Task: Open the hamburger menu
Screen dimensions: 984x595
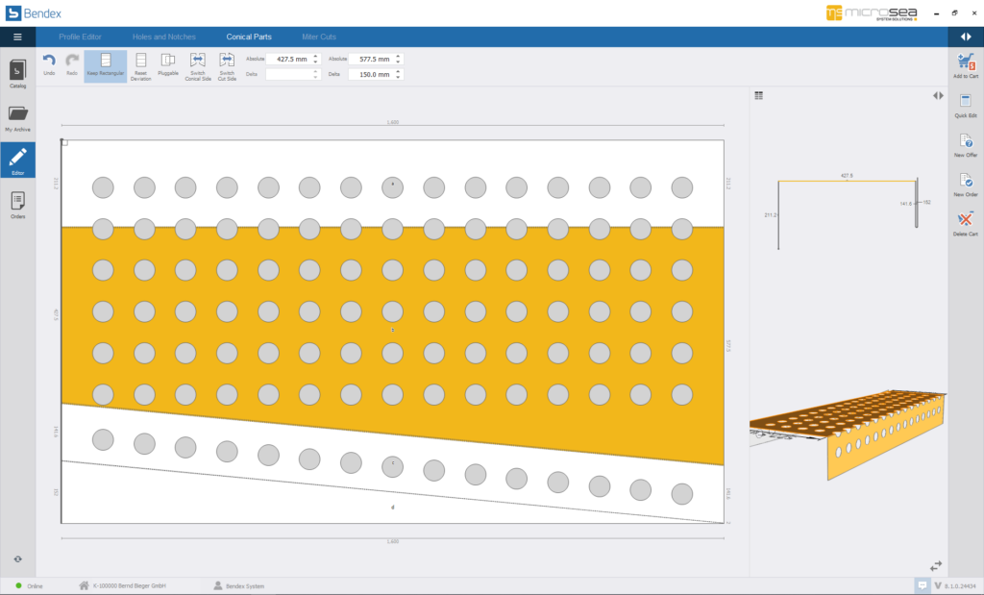Action: [x=17, y=36]
